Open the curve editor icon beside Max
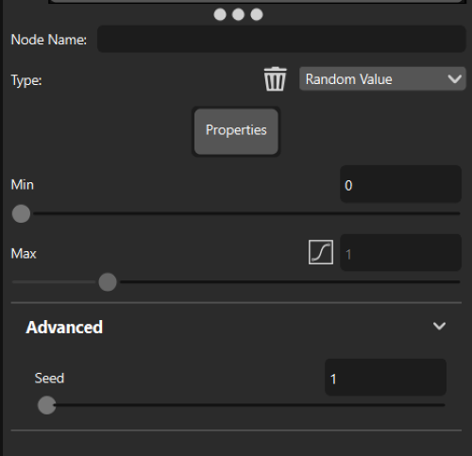This screenshot has width=472, height=456. (x=321, y=252)
